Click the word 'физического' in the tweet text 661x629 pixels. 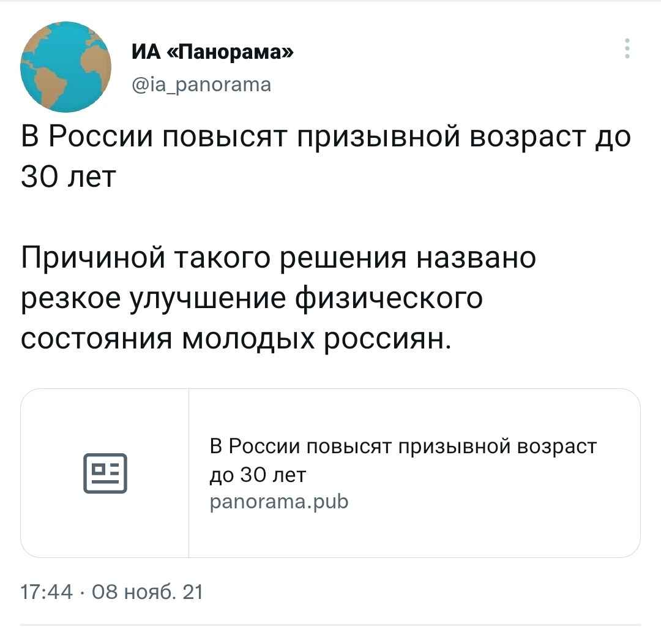coord(389,298)
